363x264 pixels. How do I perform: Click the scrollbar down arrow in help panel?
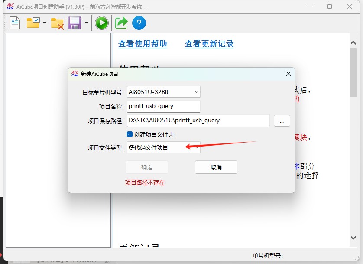click(x=353, y=238)
